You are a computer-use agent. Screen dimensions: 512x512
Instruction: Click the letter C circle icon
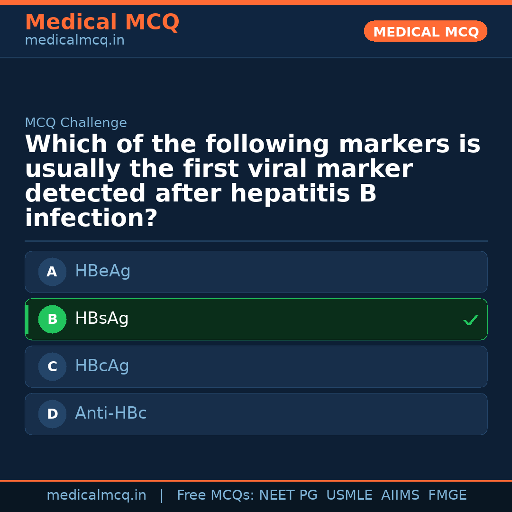52,367
